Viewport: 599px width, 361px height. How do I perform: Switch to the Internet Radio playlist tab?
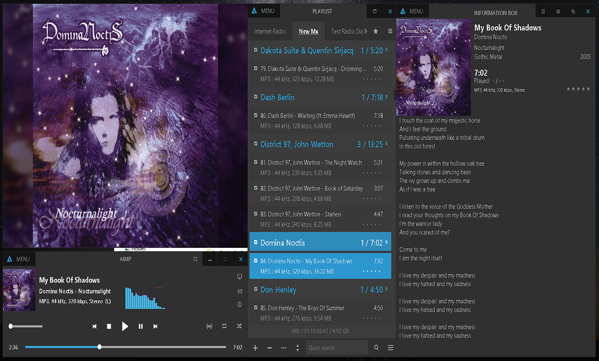pos(270,31)
